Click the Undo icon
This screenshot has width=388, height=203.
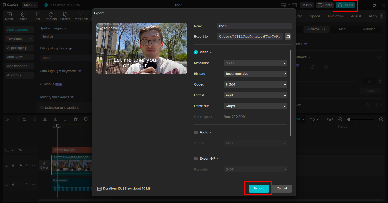click(x=24, y=119)
